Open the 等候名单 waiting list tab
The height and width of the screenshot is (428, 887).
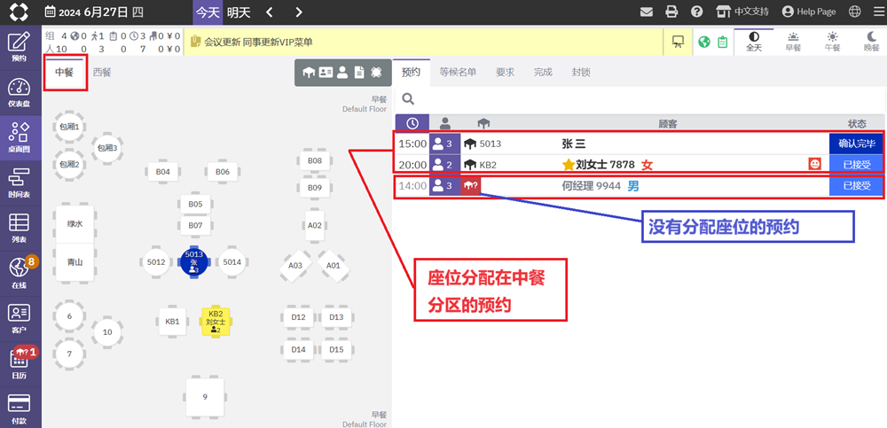459,73
